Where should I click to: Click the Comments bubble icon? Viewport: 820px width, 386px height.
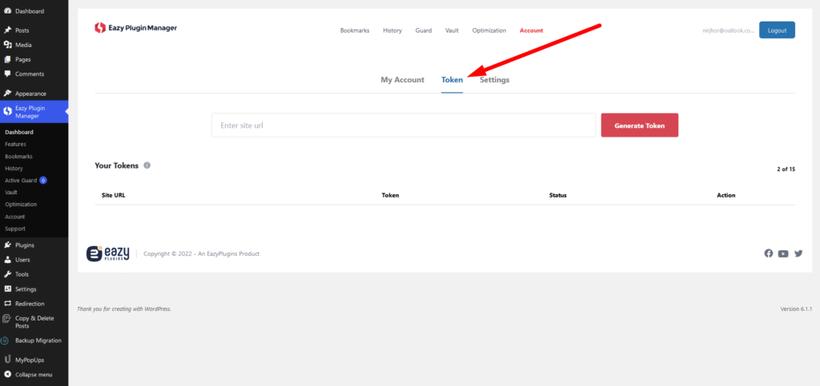pos(7,74)
